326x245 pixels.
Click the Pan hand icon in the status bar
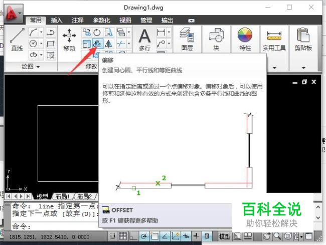[x=267, y=236]
